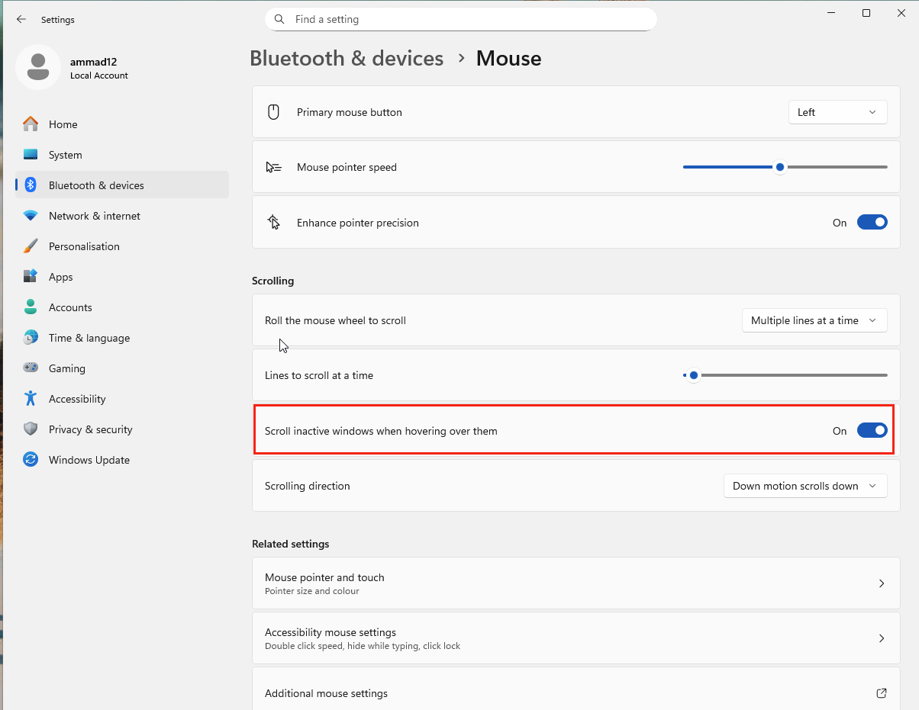This screenshot has height=710, width=919.
Task: Click the Privacy & security shield icon
Action: pyautogui.click(x=31, y=429)
